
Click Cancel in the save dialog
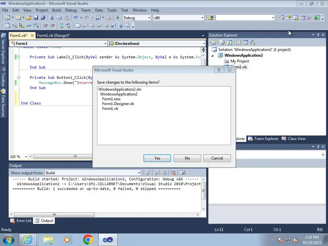click(x=217, y=158)
